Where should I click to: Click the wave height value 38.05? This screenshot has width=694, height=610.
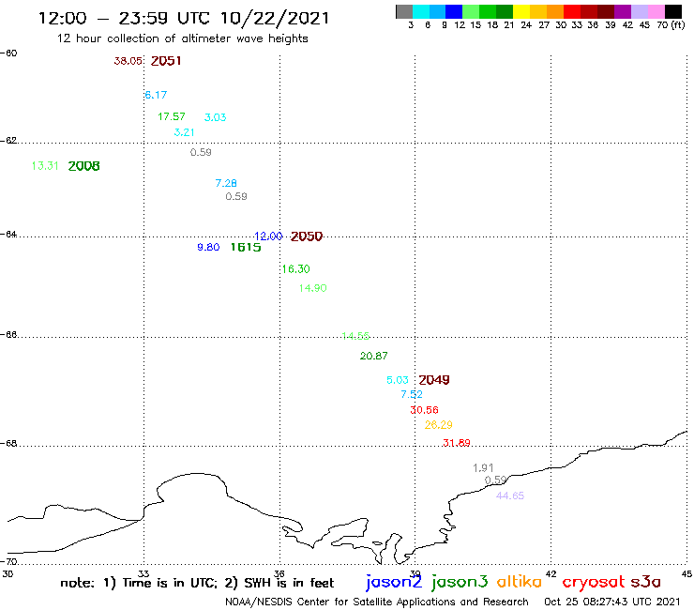tap(128, 61)
